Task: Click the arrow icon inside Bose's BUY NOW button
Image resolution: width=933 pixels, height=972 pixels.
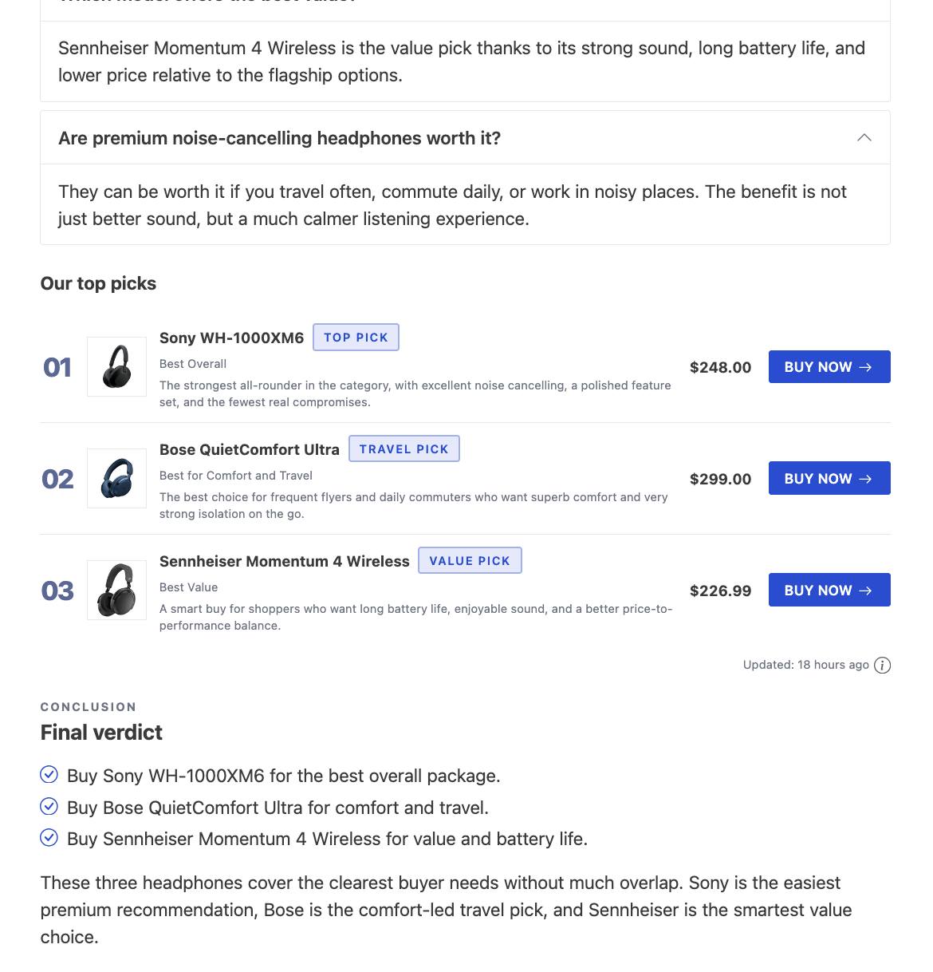Action: pos(866,479)
